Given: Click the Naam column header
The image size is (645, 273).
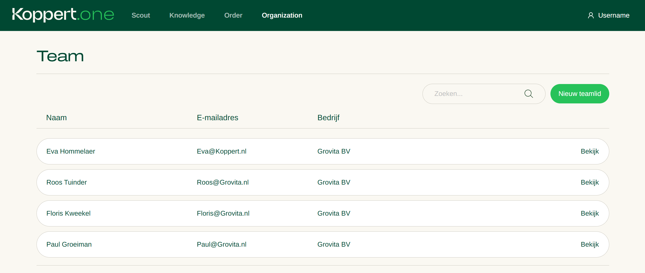Looking at the screenshot, I should click(x=56, y=118).
